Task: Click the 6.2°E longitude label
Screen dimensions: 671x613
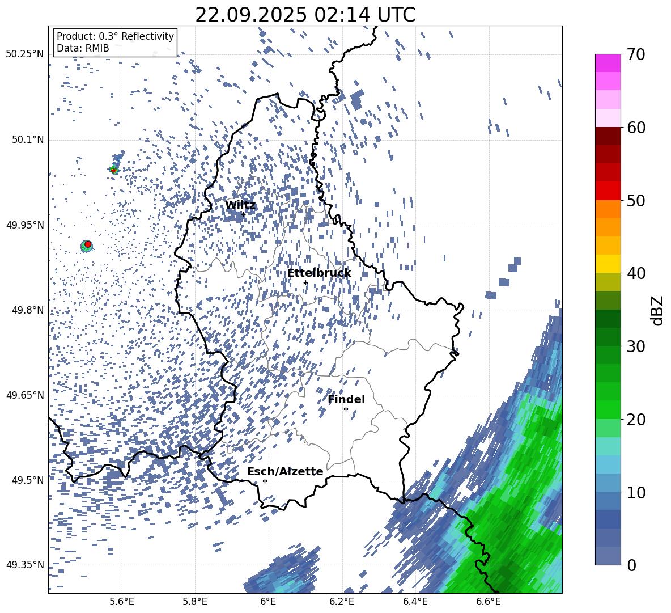Action: click(x=342, y=602)
